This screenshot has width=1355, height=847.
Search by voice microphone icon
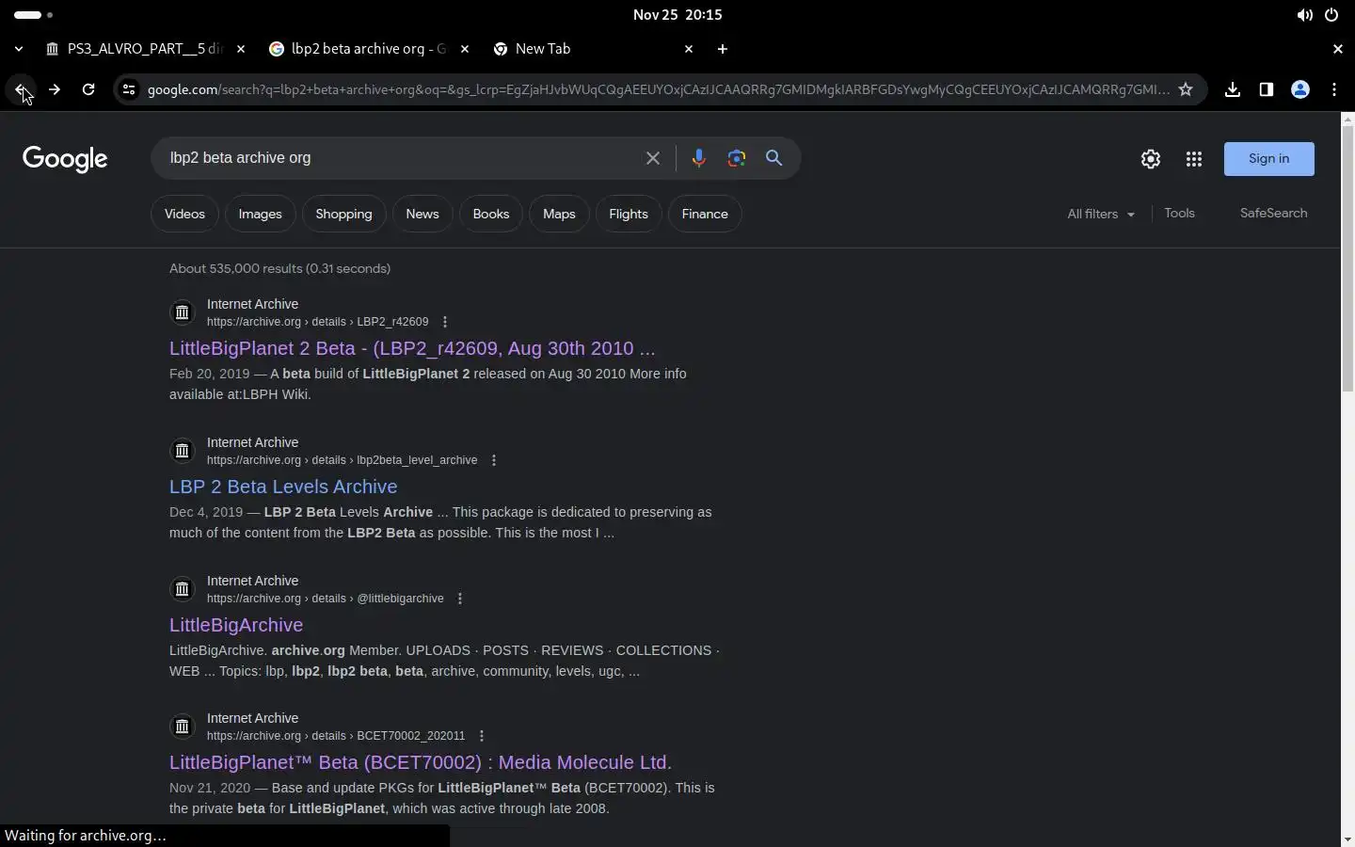click(698, 158)
